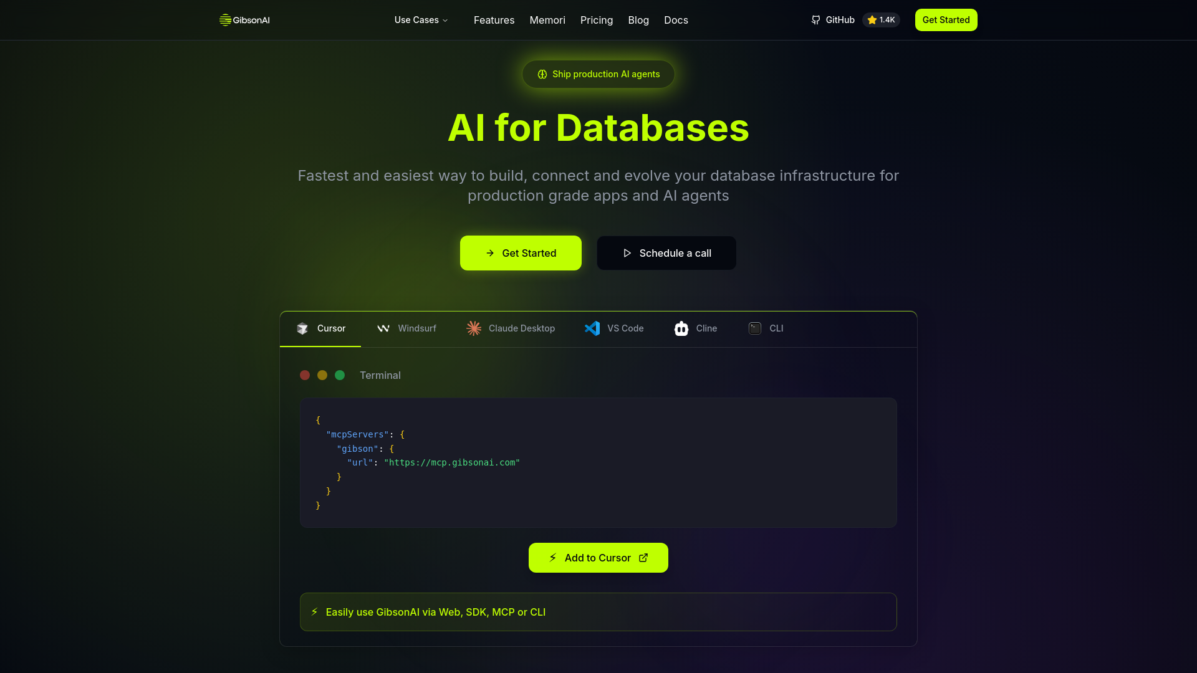Click the star rating badge showing 1.4K
Screen dimensions: 1197x673
click(x=880, y=19)
